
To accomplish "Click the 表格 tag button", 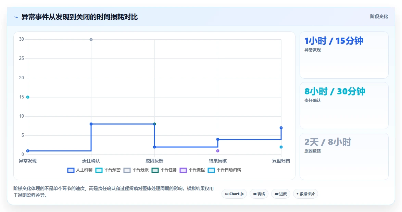I will pyautogui.click(x=259, y=194).
